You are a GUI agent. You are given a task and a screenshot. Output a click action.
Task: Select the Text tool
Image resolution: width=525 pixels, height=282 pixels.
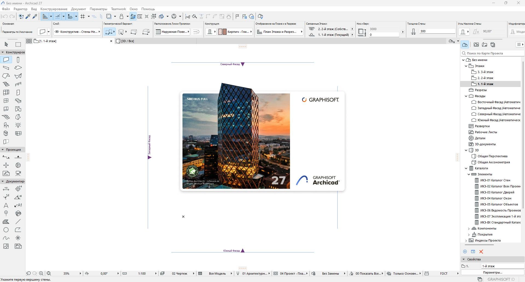tap(6, 205)
